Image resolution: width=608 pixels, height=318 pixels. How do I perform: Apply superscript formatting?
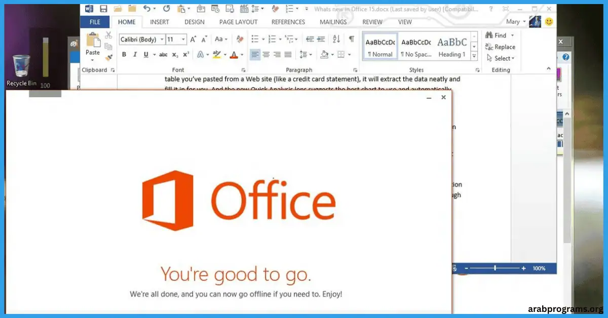point(186,55)
